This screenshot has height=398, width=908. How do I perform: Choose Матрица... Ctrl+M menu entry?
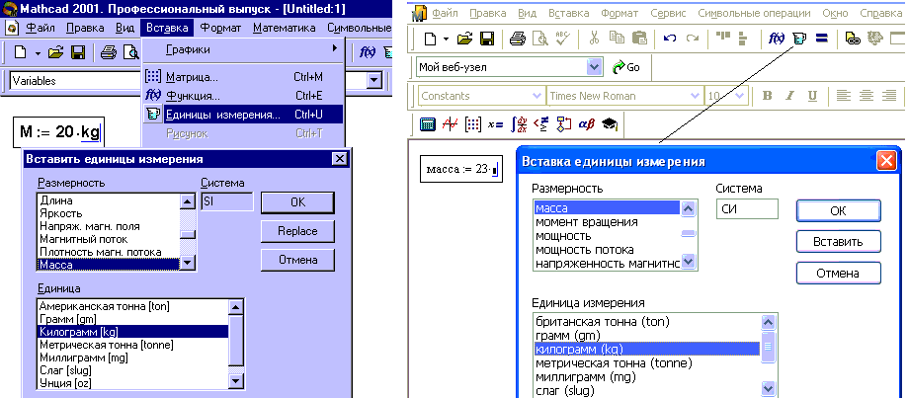[x=243, y=77]
